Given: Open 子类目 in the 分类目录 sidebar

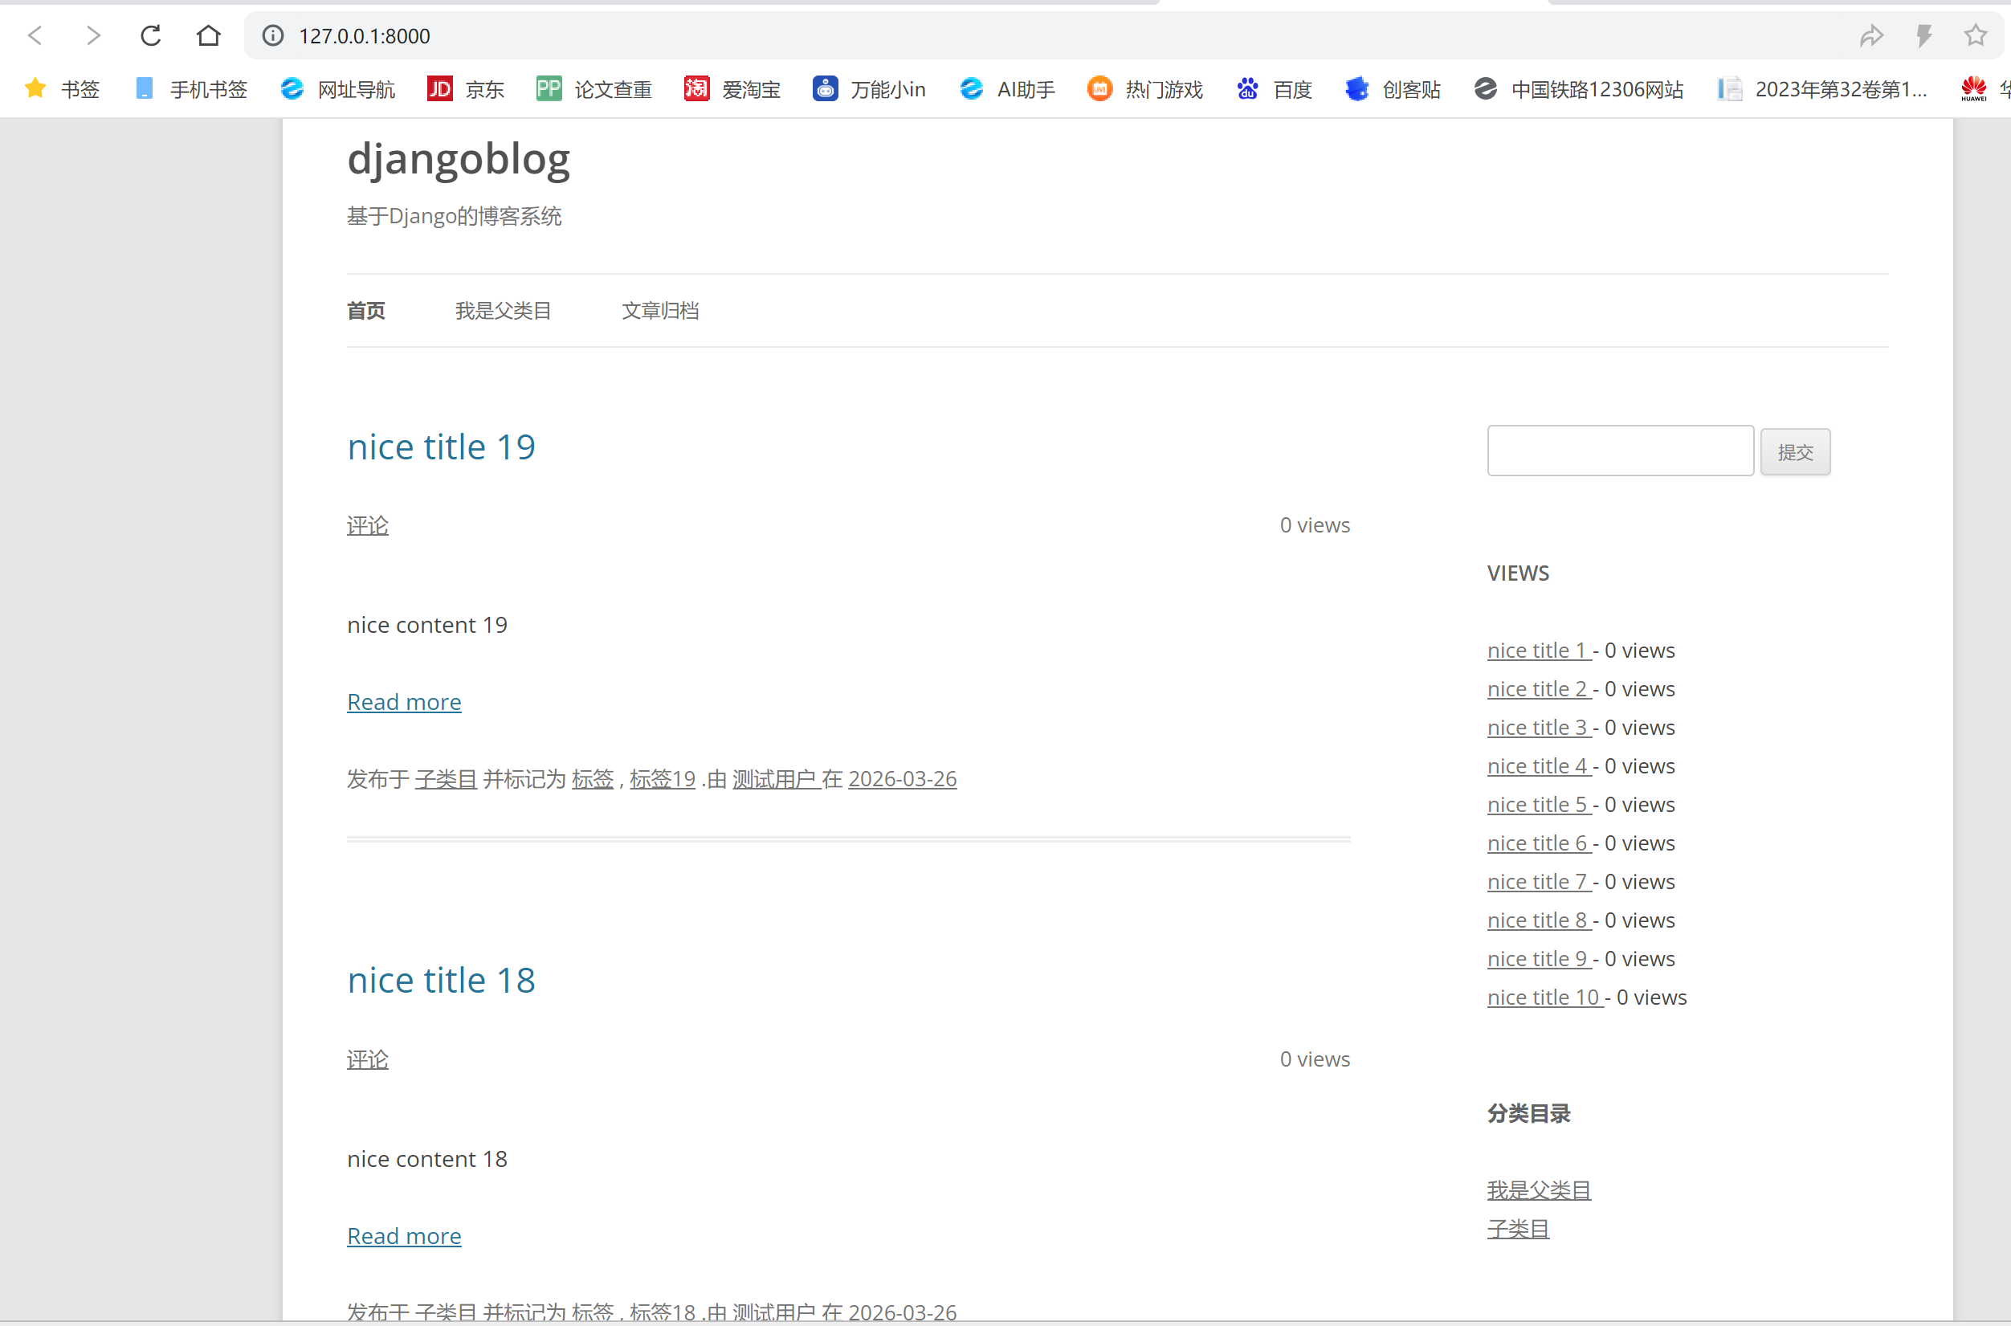Looking at the screenshot, I should point(1518,1229).
